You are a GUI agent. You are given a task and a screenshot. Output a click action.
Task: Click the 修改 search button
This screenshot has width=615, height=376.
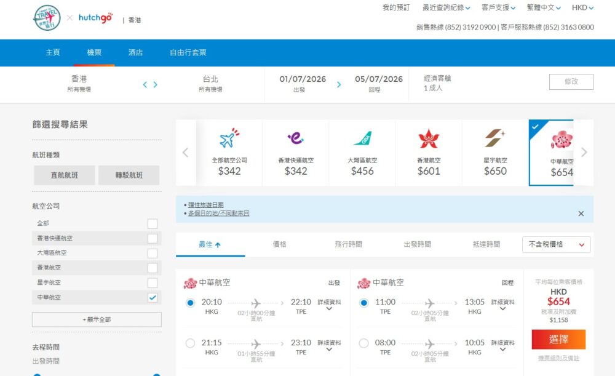tap(571, 82)
